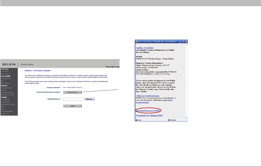Open DDNS in the sidebar
This screenshot has height=167, width=261.
pyautogui.click(x=3, y=109)
